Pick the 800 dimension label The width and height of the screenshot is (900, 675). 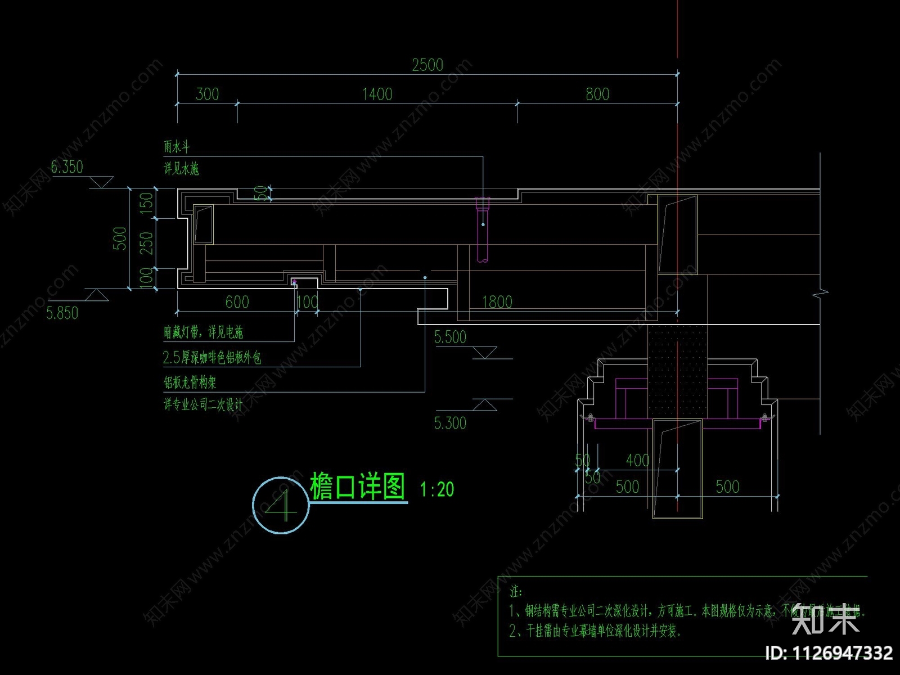tap(597, 94)
